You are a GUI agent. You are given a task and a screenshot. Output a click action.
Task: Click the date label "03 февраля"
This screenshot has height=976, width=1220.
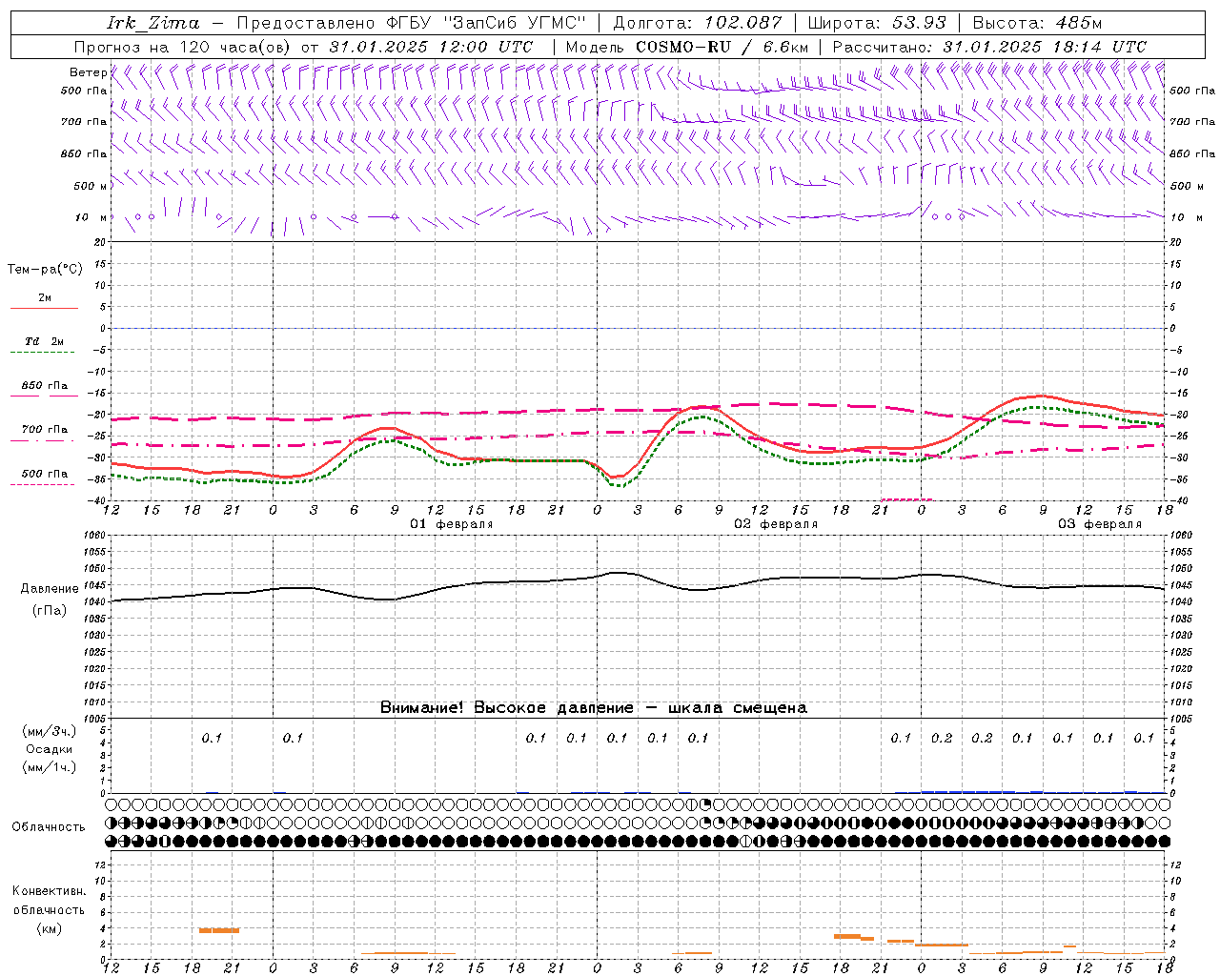[x=1100, y=524]
